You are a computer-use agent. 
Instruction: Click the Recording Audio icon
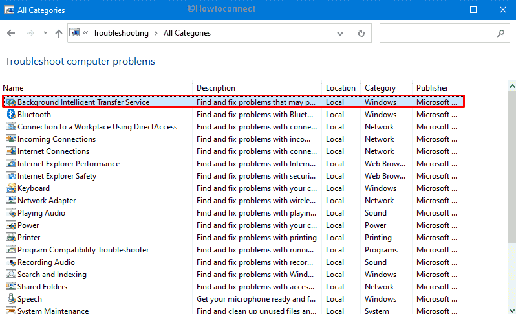coord(11,262)
